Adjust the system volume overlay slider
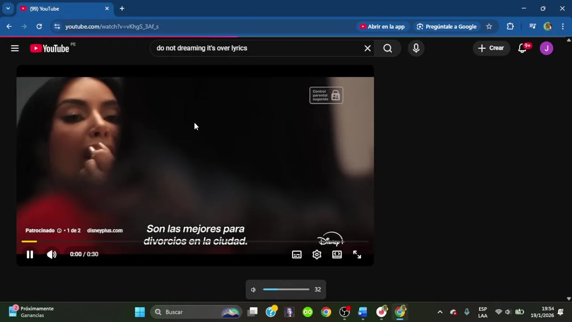The image size is (572, 322). pyautogui.click(x=286, y=289)
